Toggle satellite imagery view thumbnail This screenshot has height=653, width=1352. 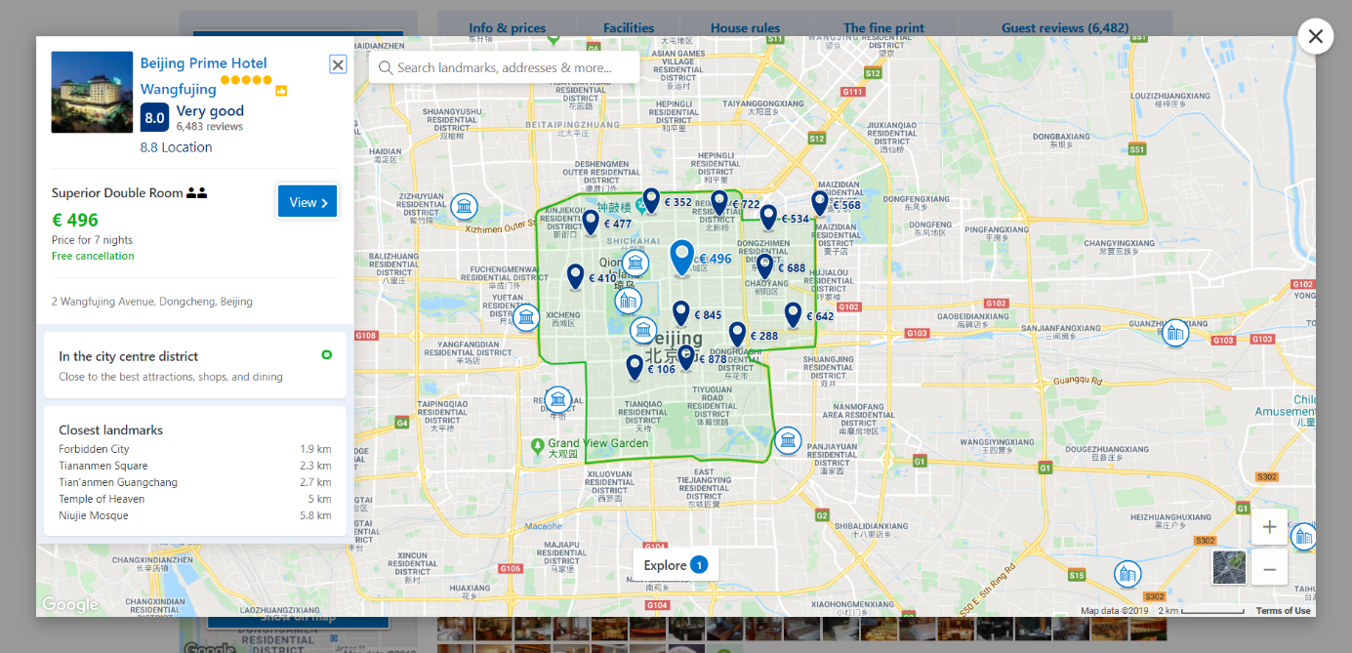(1229, 567)
